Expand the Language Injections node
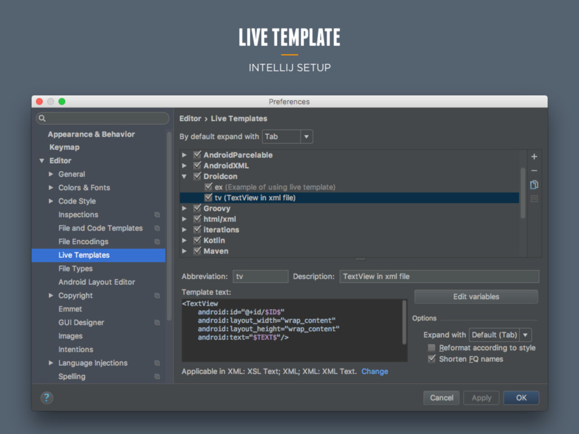The image size is (579, 434). [x=51, y=363]
